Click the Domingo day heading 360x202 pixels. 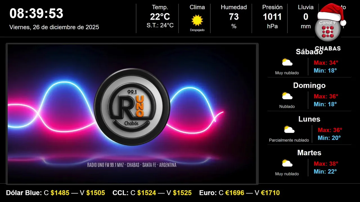(x=309, y=85)
